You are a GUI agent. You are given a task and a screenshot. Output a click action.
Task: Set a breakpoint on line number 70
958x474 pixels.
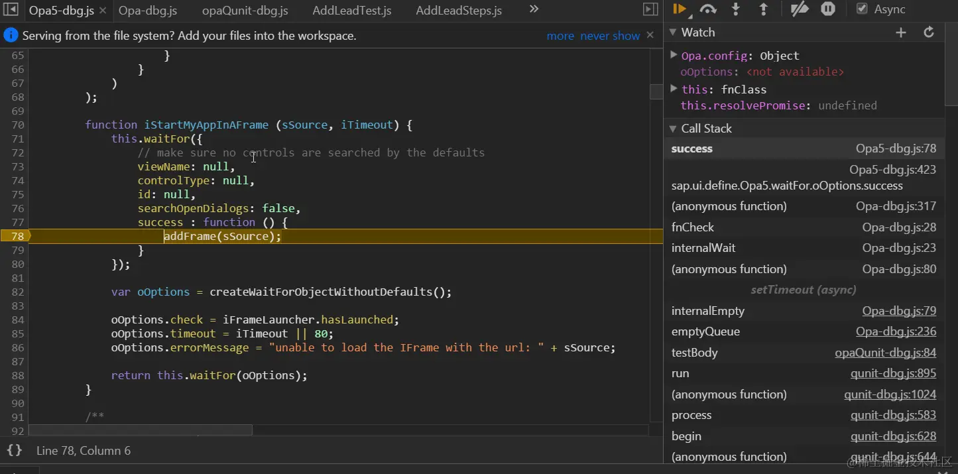[x=17, y=125]
